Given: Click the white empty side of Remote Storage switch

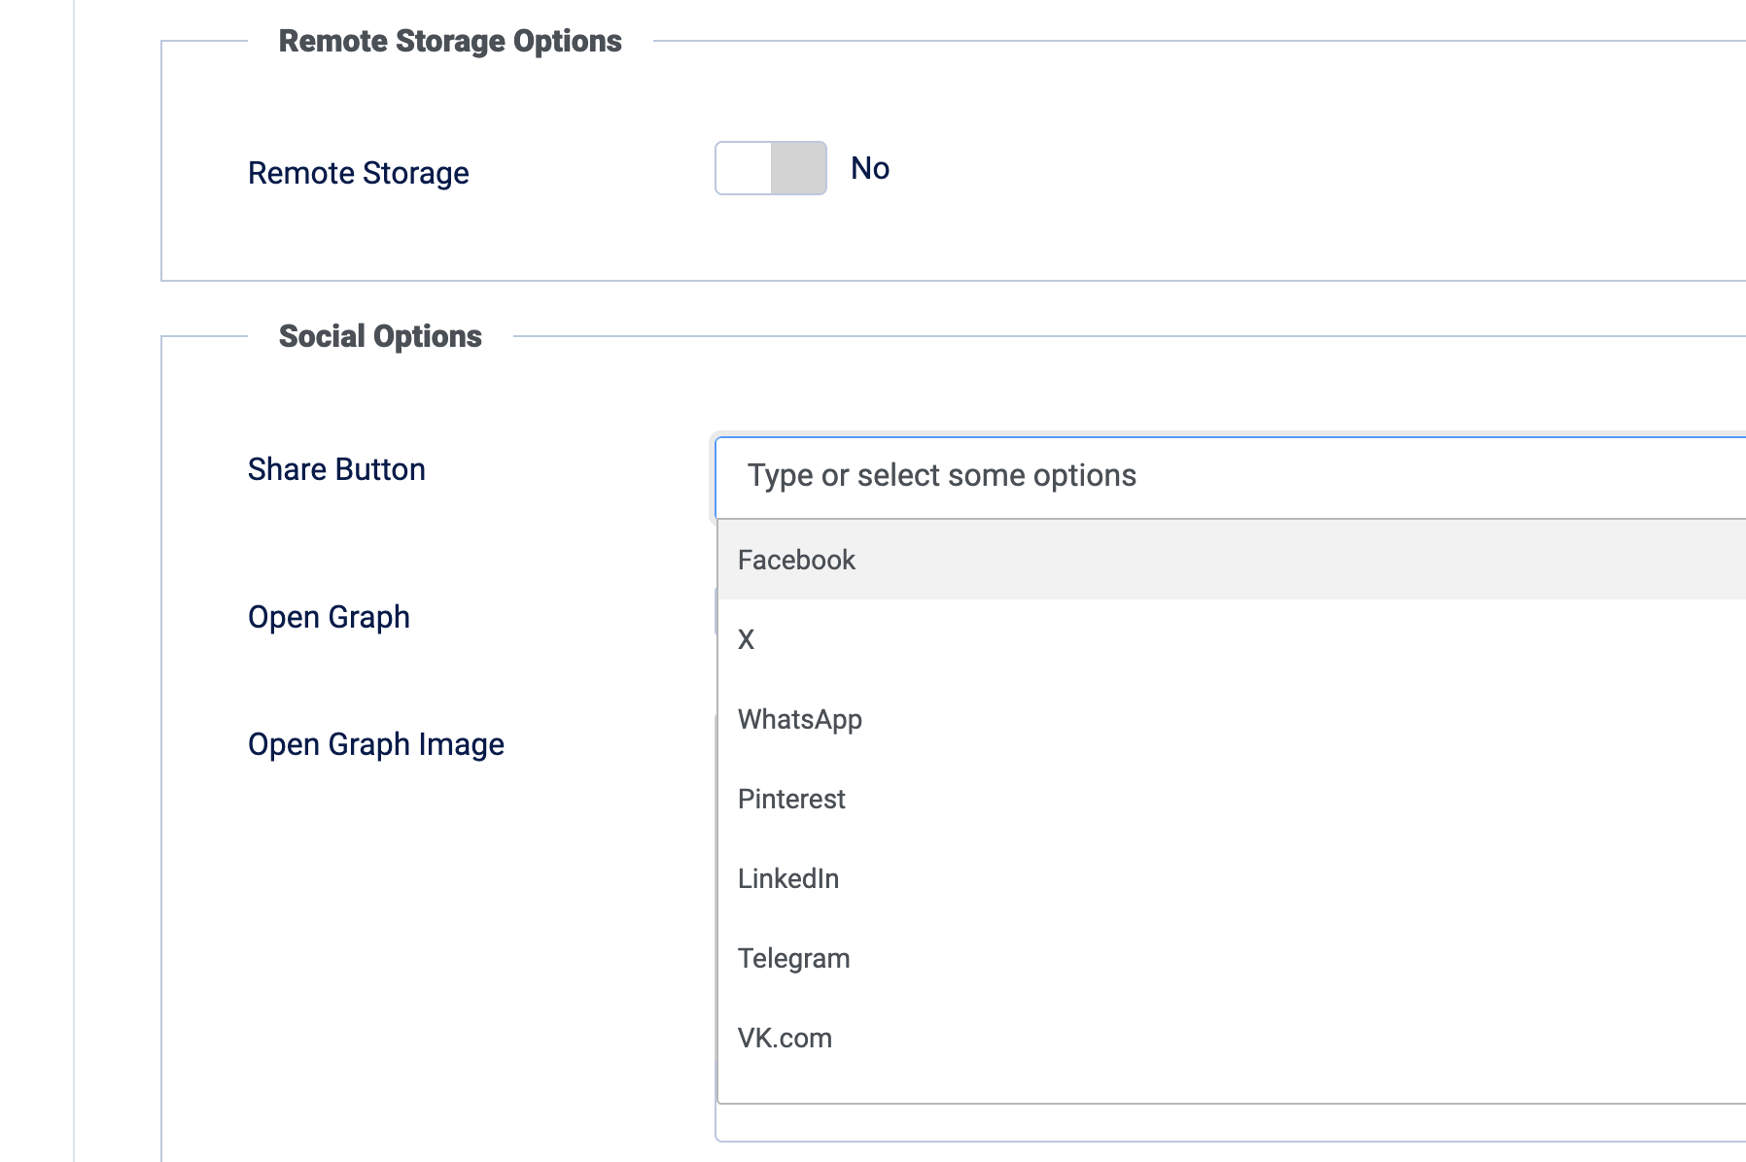Looking at the screenshot, I should click(x=744, y=168).
